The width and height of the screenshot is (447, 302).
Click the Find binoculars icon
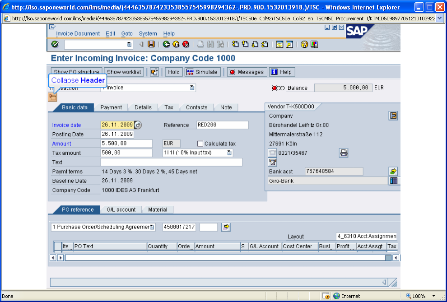[x=210, y=44]
